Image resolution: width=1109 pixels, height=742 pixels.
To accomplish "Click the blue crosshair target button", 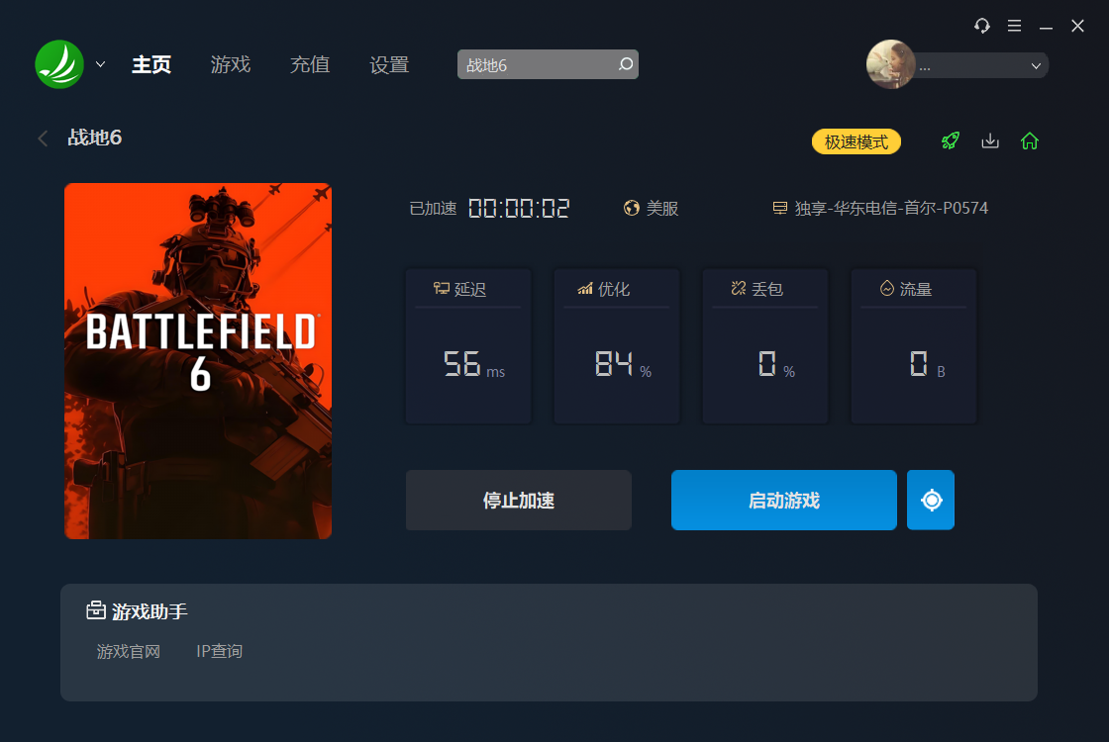I will (x=931, y=500).
